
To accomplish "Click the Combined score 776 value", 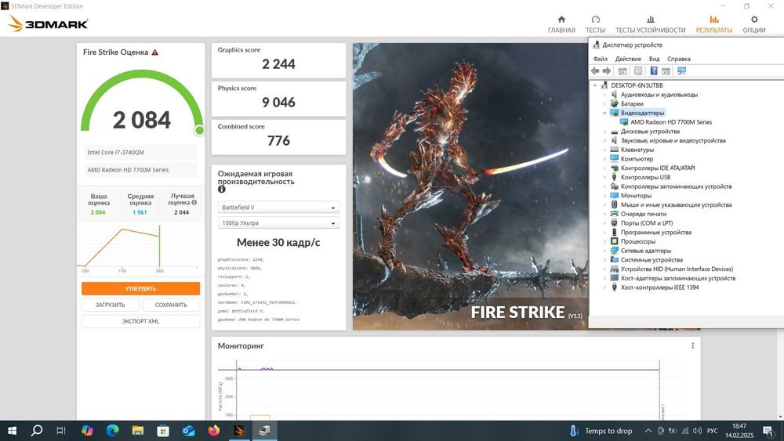I will click(x=278, y=141).
